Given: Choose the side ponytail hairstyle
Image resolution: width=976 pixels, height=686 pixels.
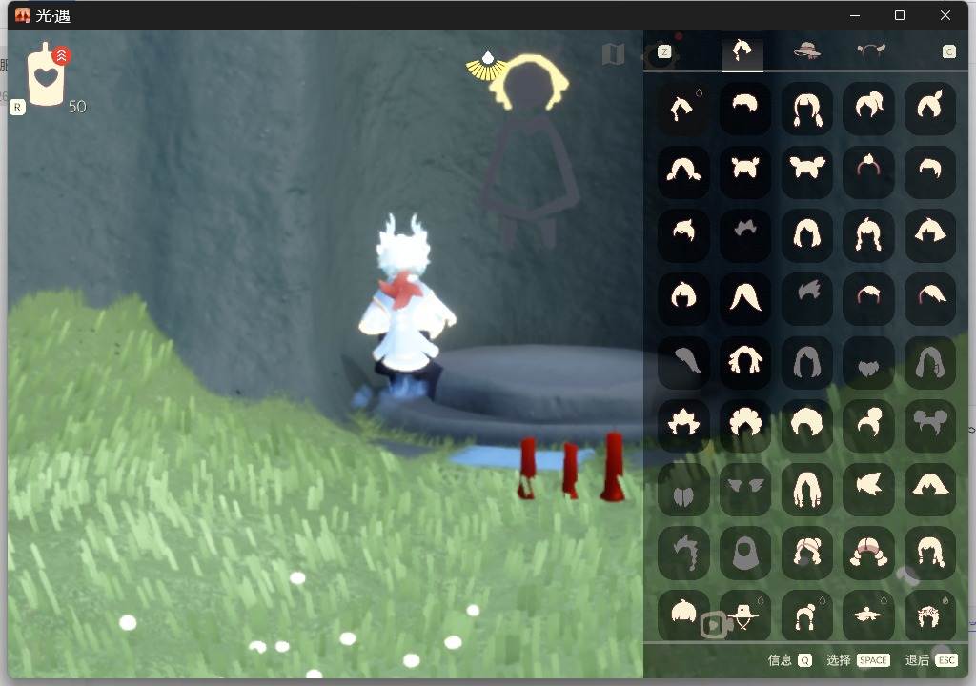Looking at the screenshot, I should (x=868, y=109).
